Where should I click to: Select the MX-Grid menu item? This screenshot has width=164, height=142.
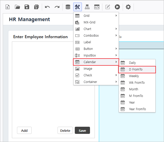(x=89, y=22)
